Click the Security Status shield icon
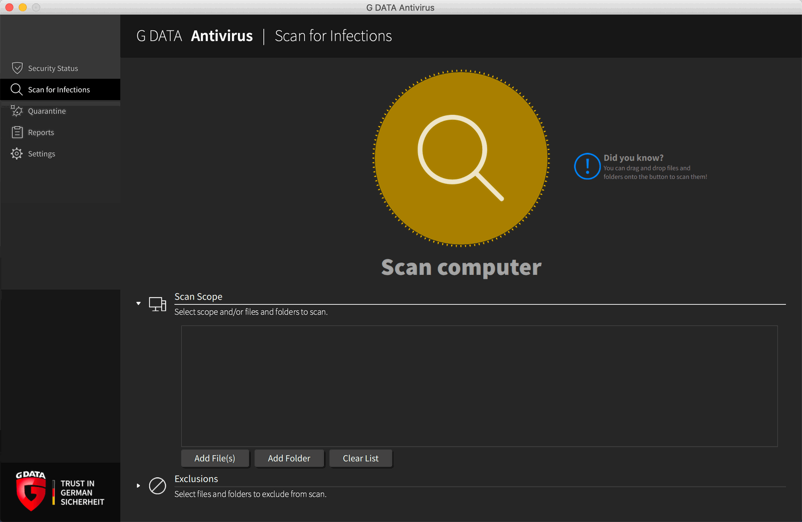 pyautogui.click(x=17, y=68)
